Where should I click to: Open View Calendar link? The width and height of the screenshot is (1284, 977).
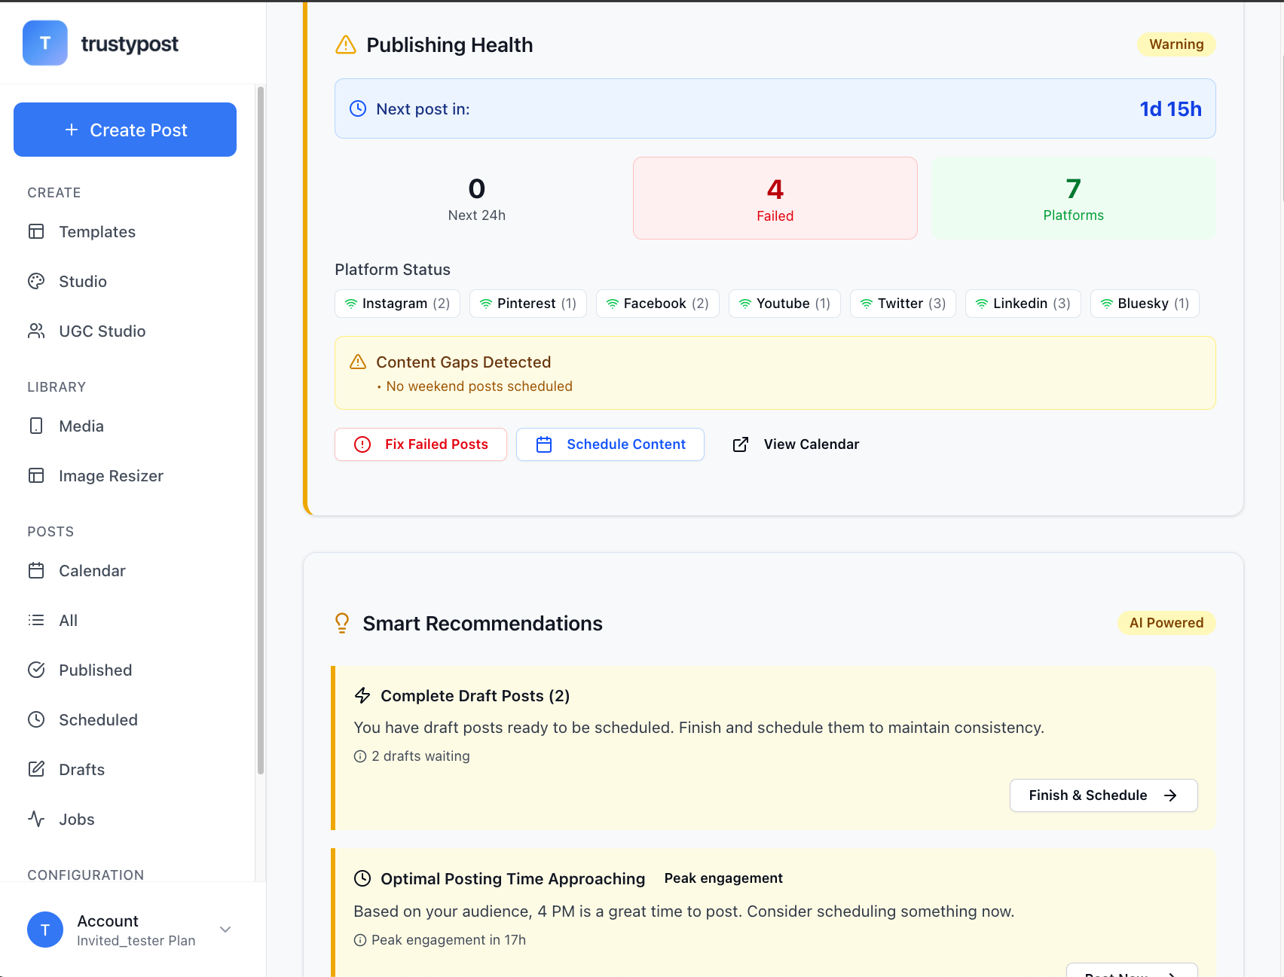tap(796, 444)
